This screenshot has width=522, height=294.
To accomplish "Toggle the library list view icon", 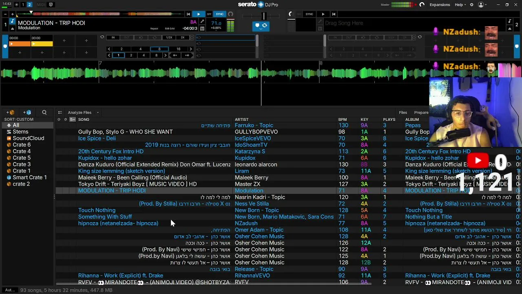I will pos(60,112).
